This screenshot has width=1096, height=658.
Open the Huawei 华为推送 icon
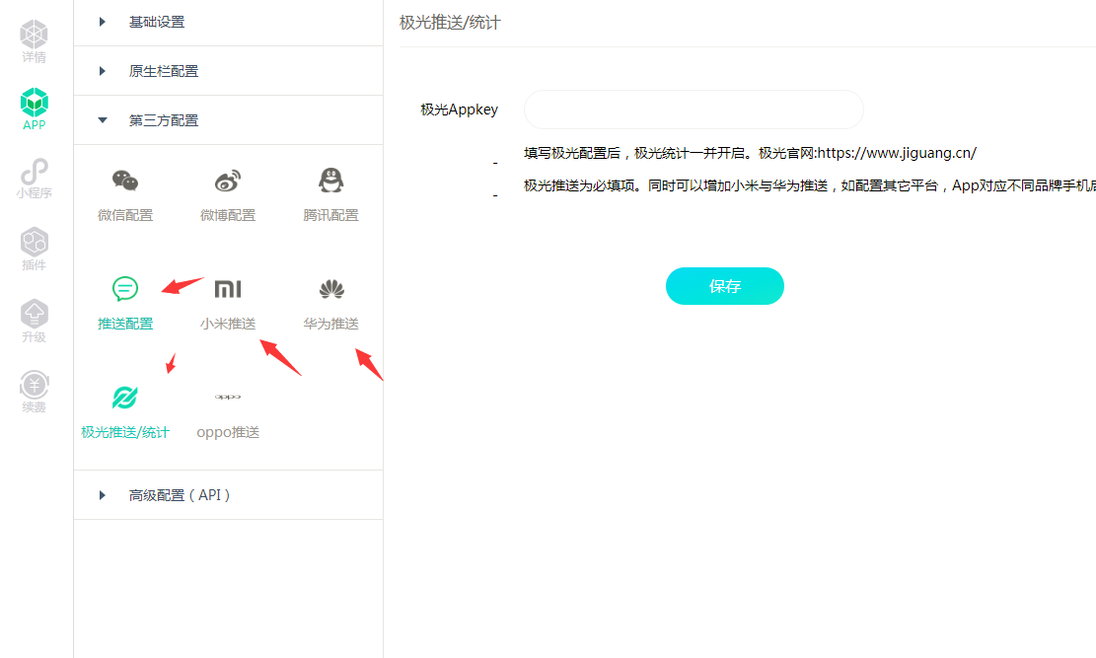(x=331, y=289)
